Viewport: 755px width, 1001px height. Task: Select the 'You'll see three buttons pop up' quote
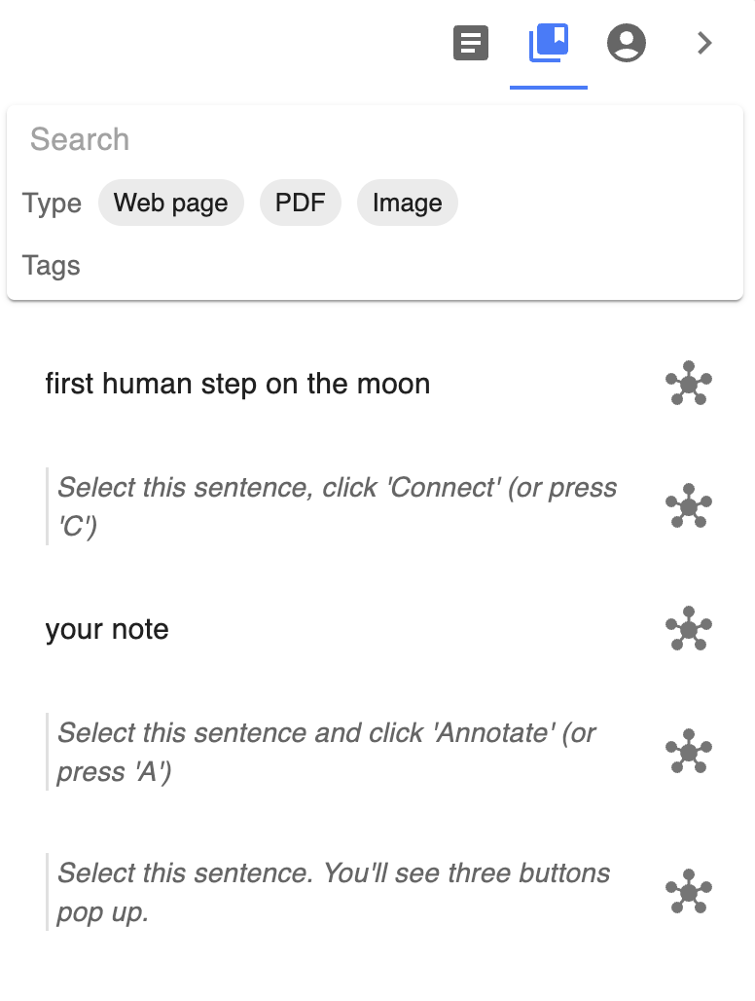pyautogui.click(x=334, y=892)
